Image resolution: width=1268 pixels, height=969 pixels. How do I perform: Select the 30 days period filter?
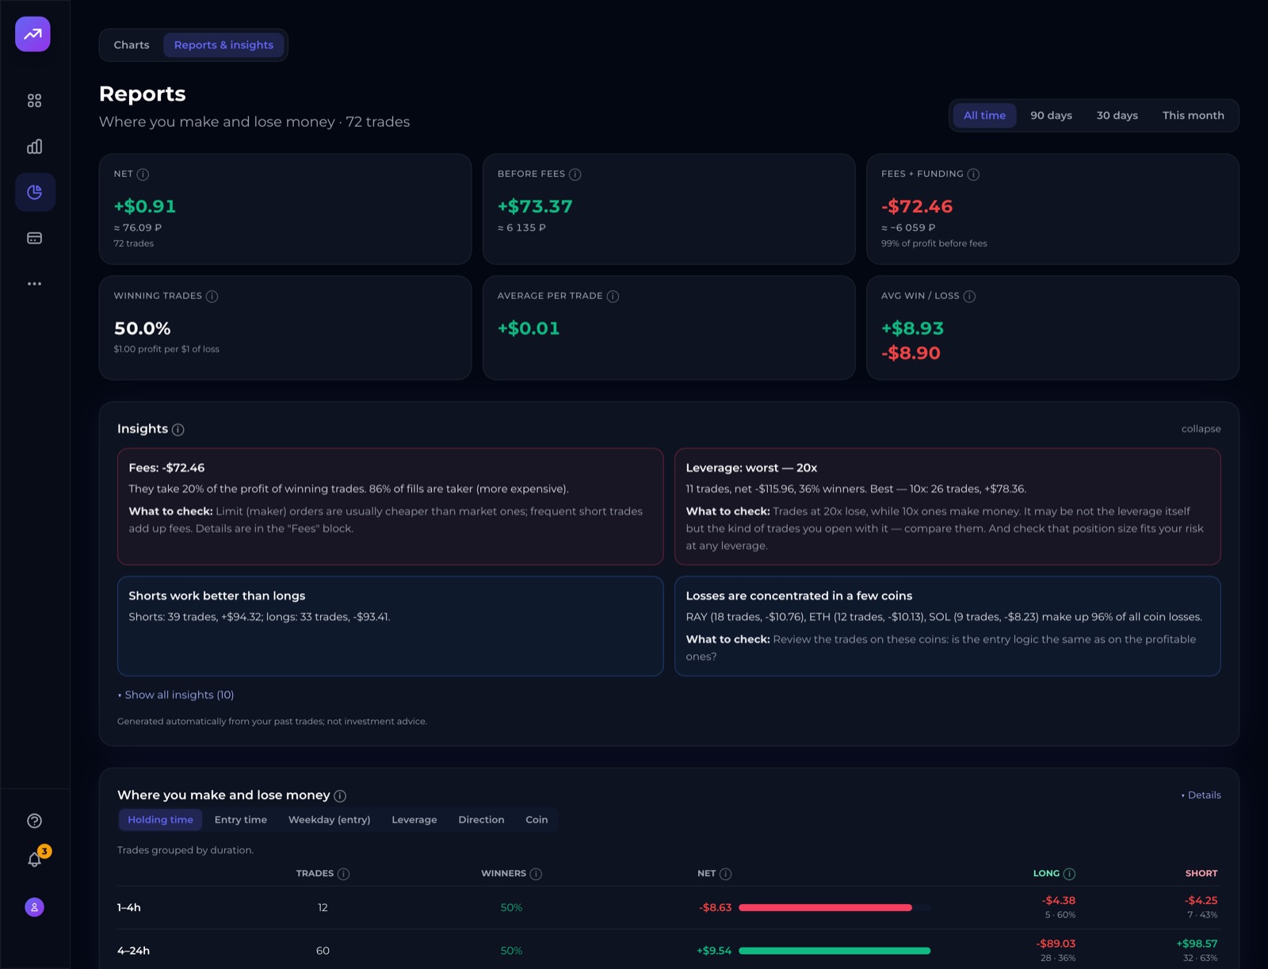(1117, 116)
